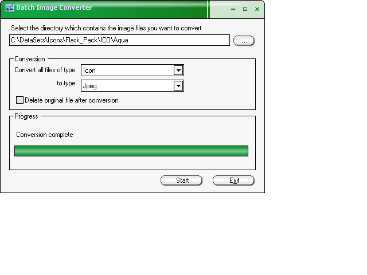Minimize the Batch Image Converter window

point(233,9)
